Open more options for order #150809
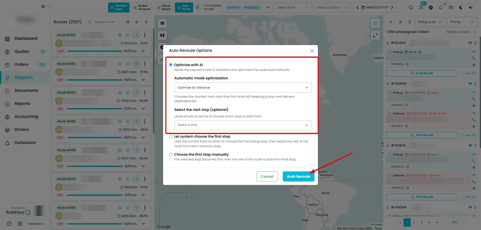The width and height of the screenshot is (481, 230). (x=475, y=84)
